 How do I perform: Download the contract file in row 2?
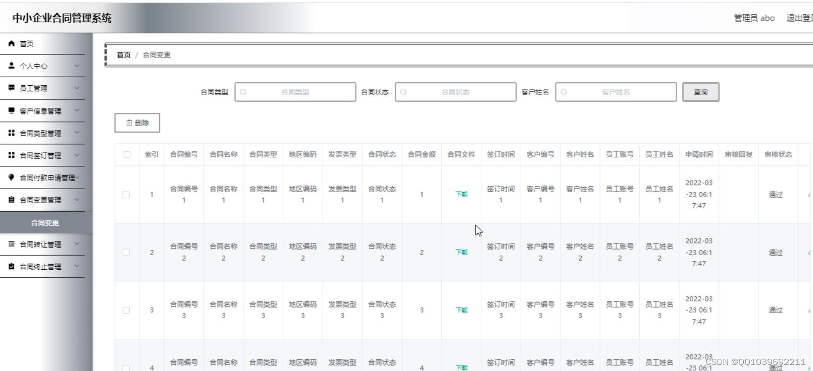pos(462,253)
